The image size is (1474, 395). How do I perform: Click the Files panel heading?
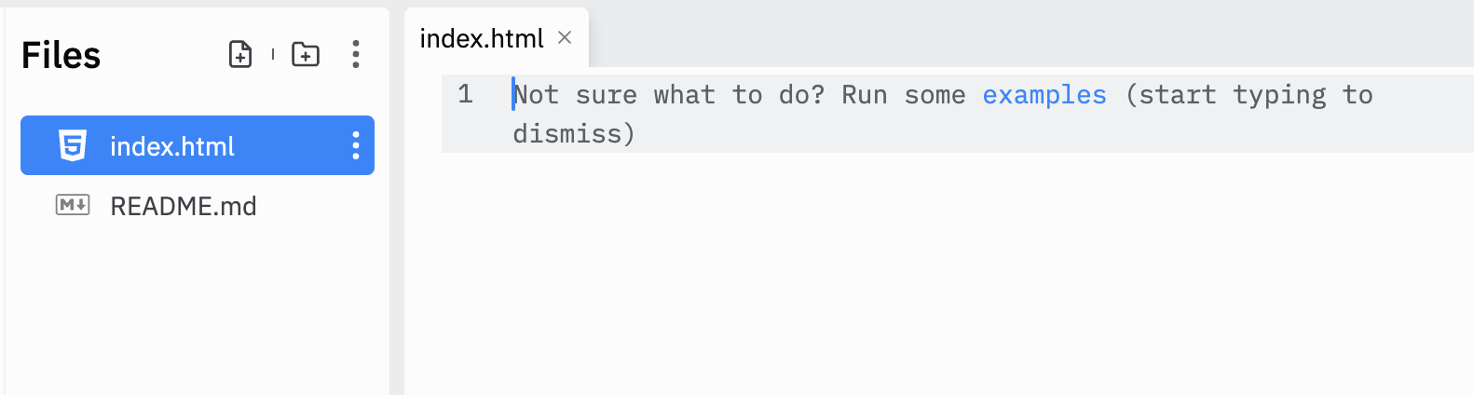[61, 55]
